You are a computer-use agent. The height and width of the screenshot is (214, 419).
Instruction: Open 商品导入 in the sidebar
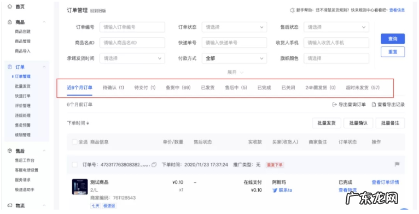click(x=23, y=51)
